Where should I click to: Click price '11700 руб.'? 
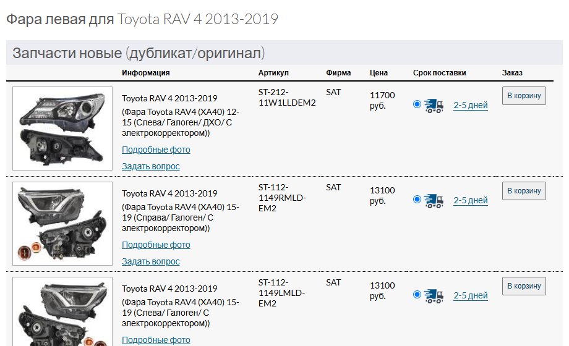pyautogui.click(x=382, y=101)
